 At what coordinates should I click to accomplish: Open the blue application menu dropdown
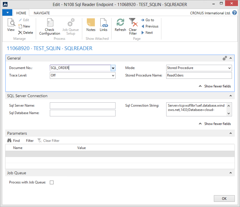7,13
